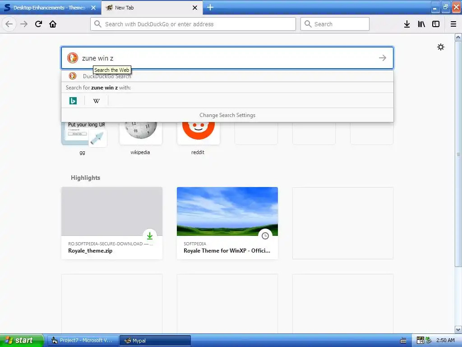Open the hamburger application menu
462x347 pixels.
(x=453, y=24)
